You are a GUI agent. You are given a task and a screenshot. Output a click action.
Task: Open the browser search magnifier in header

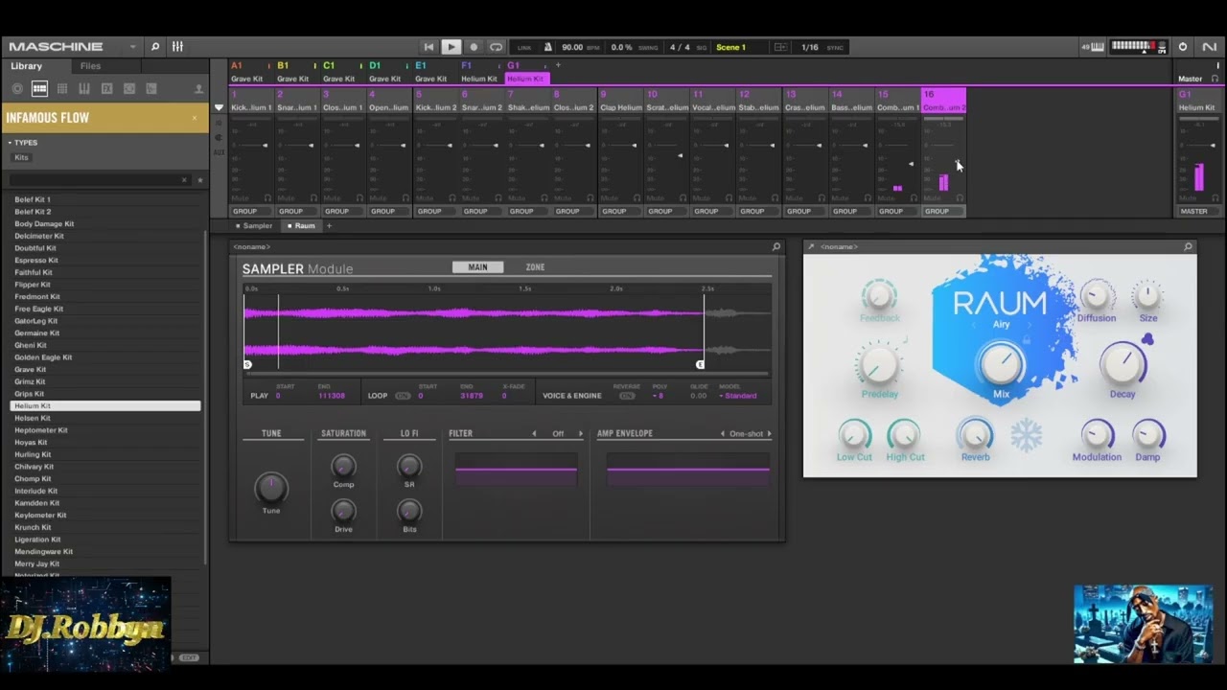point(155,47)
